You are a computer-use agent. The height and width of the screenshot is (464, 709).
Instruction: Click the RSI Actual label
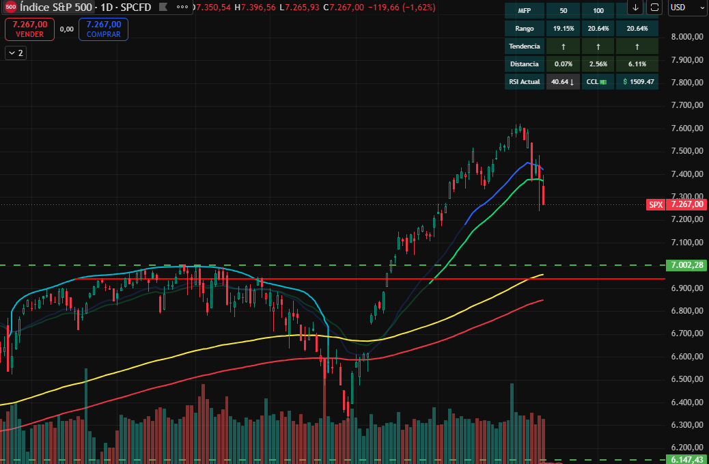tap(524, 82)
